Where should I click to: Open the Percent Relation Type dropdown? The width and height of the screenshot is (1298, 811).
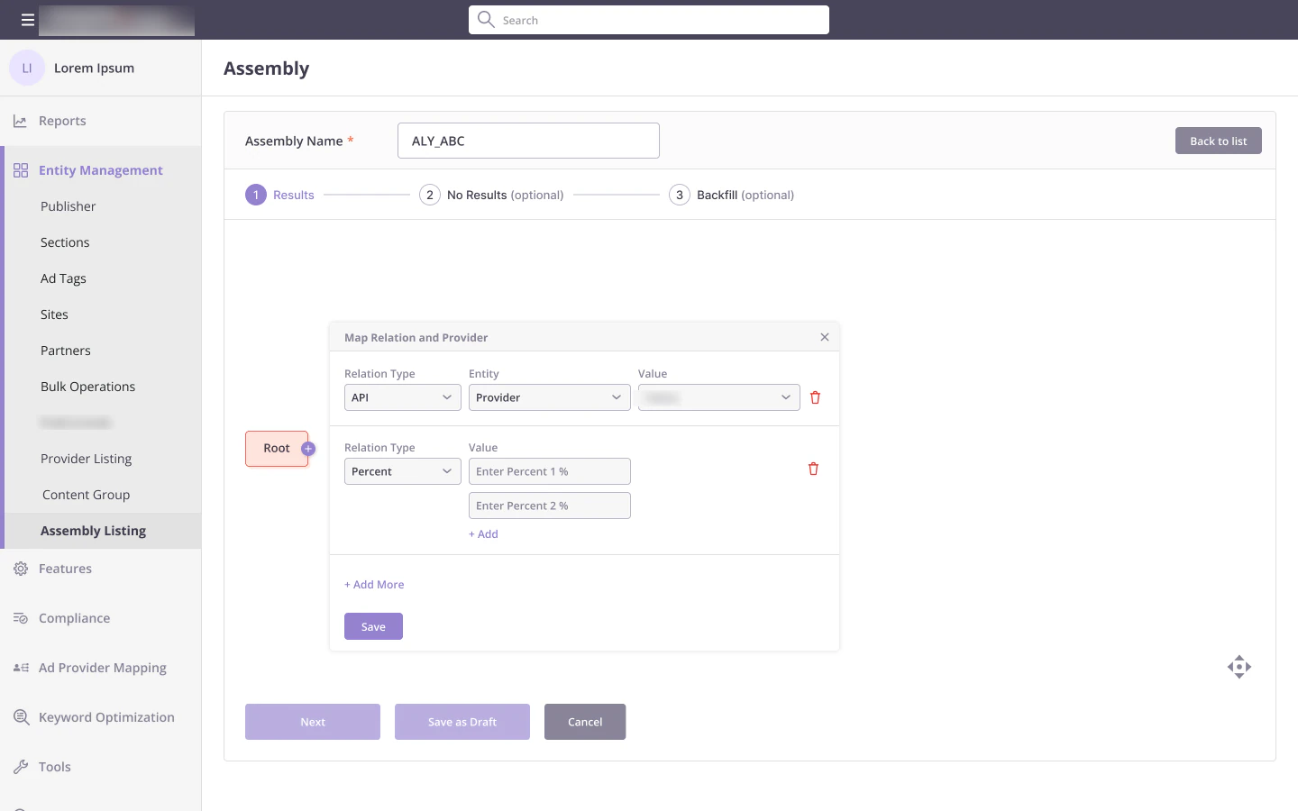coord(403,471)
